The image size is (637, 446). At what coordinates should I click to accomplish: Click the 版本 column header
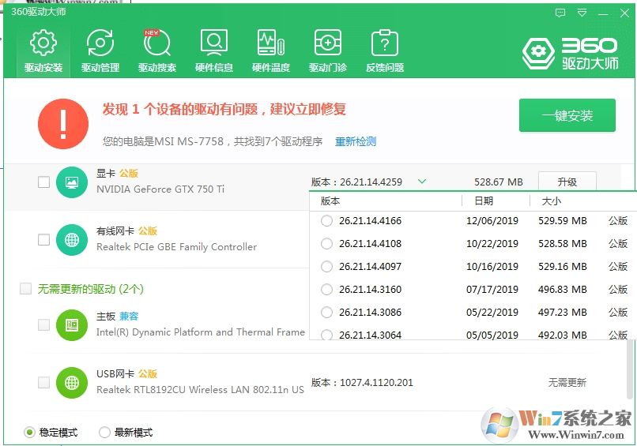[x=330, y=201]
